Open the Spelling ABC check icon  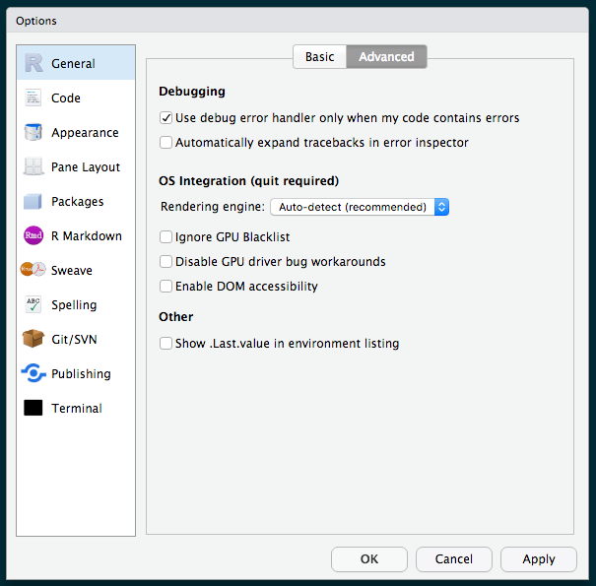[x=33, y=304]
